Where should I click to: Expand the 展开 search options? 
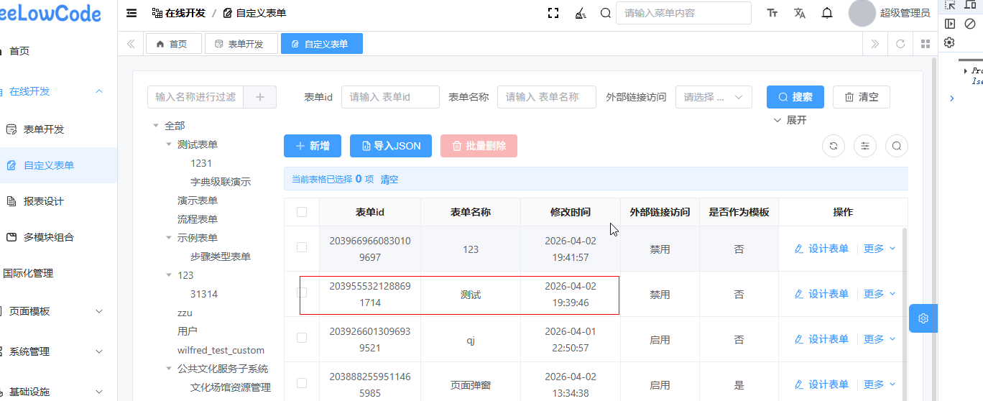click(x=790, y=120)
